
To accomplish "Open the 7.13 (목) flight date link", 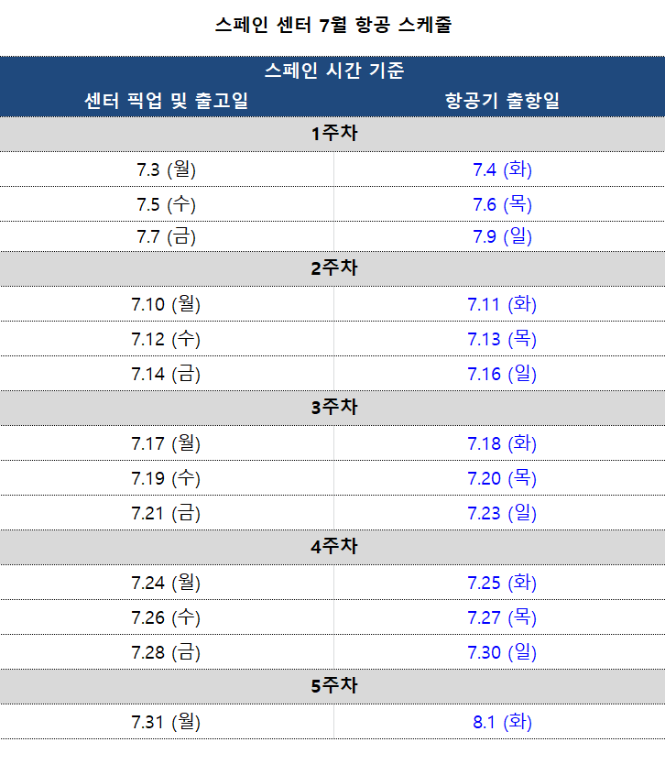I will [x=502, y=339].
